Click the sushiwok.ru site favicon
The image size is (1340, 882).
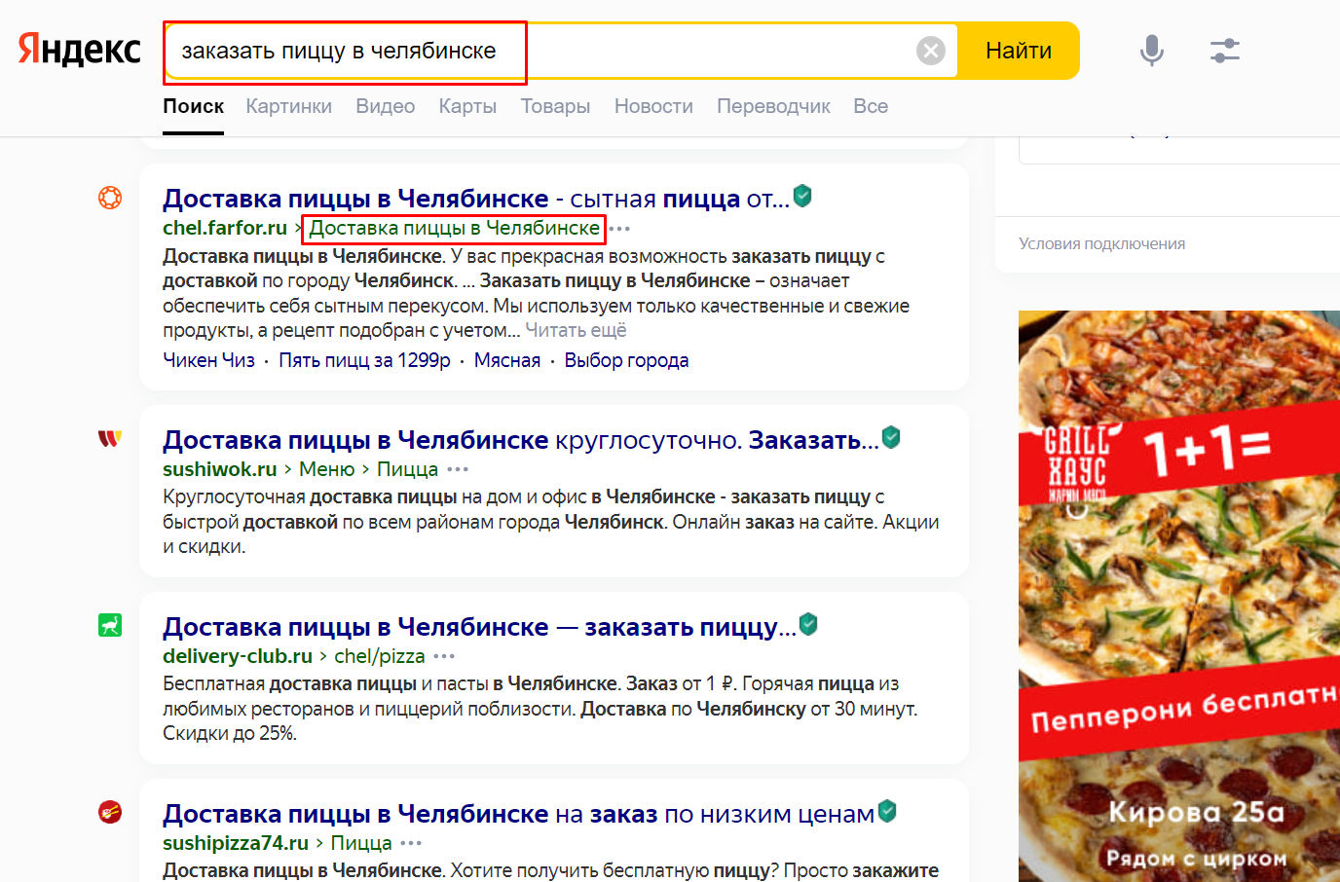click(x=110, y=439)
